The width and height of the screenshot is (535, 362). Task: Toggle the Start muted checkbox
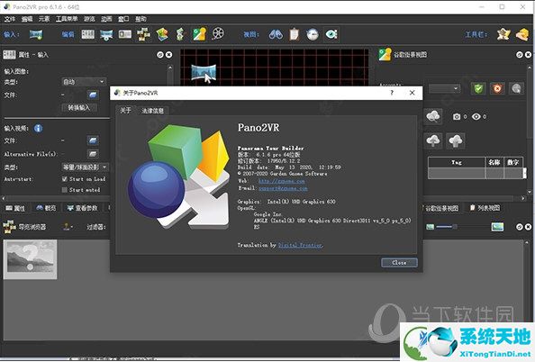[x=65, y=190]
